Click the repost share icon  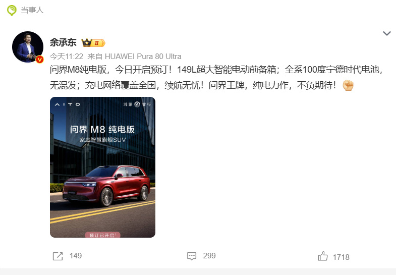pos(58,256)
